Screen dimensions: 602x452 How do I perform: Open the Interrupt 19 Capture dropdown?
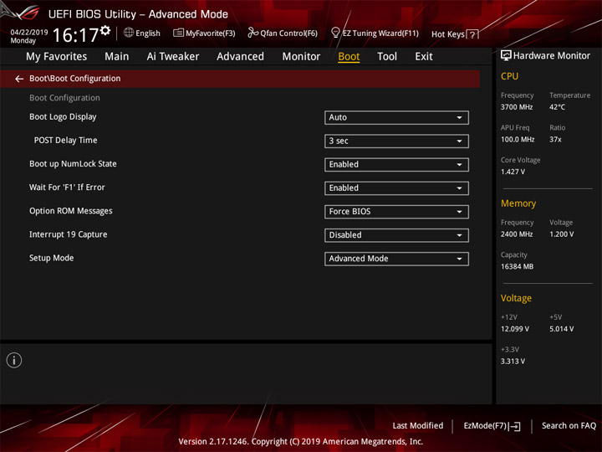click(x=396, y=235)
